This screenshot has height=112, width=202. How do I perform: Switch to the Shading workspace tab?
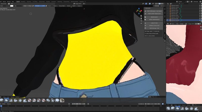(48, 2)
